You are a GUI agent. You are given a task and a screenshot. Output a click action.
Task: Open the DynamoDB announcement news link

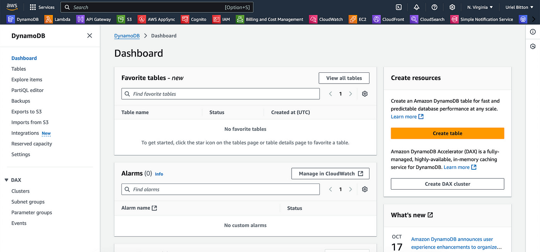[456, 243]
